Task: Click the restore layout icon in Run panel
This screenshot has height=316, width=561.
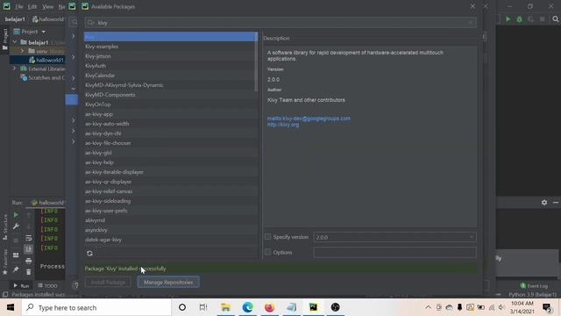Action: tap(16, 255)
